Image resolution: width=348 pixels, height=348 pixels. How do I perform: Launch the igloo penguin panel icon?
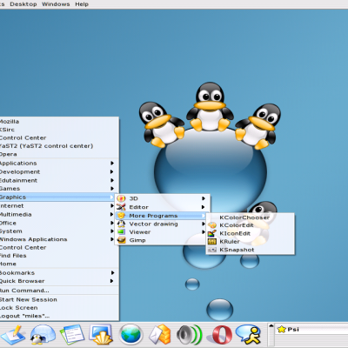[x=43, y=334]
